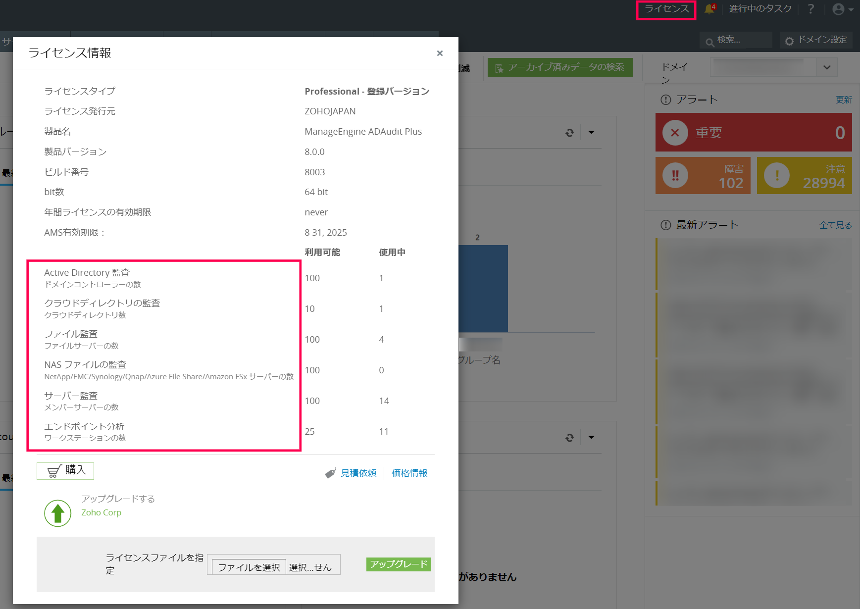860x609 pixels.
Task: Refresh the lower chart widget
Action: (x=570, y=438)
